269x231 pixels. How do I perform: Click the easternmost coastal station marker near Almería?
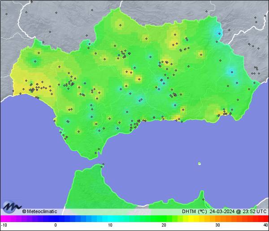click(255, 82)
